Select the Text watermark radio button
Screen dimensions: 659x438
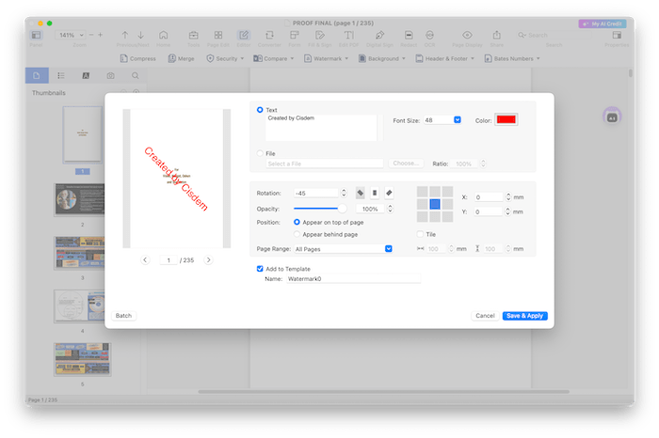260,110
